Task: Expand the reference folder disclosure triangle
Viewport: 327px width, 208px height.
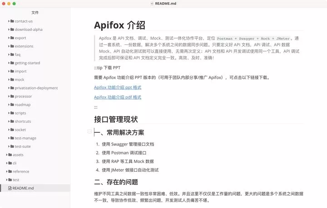Action: [x=7, y=172]
